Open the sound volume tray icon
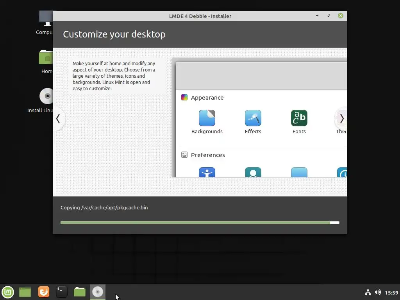This screenshot has width=400, height=300. [378, 292]
